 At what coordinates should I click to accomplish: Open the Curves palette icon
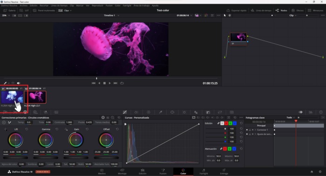tap(125, 112)
